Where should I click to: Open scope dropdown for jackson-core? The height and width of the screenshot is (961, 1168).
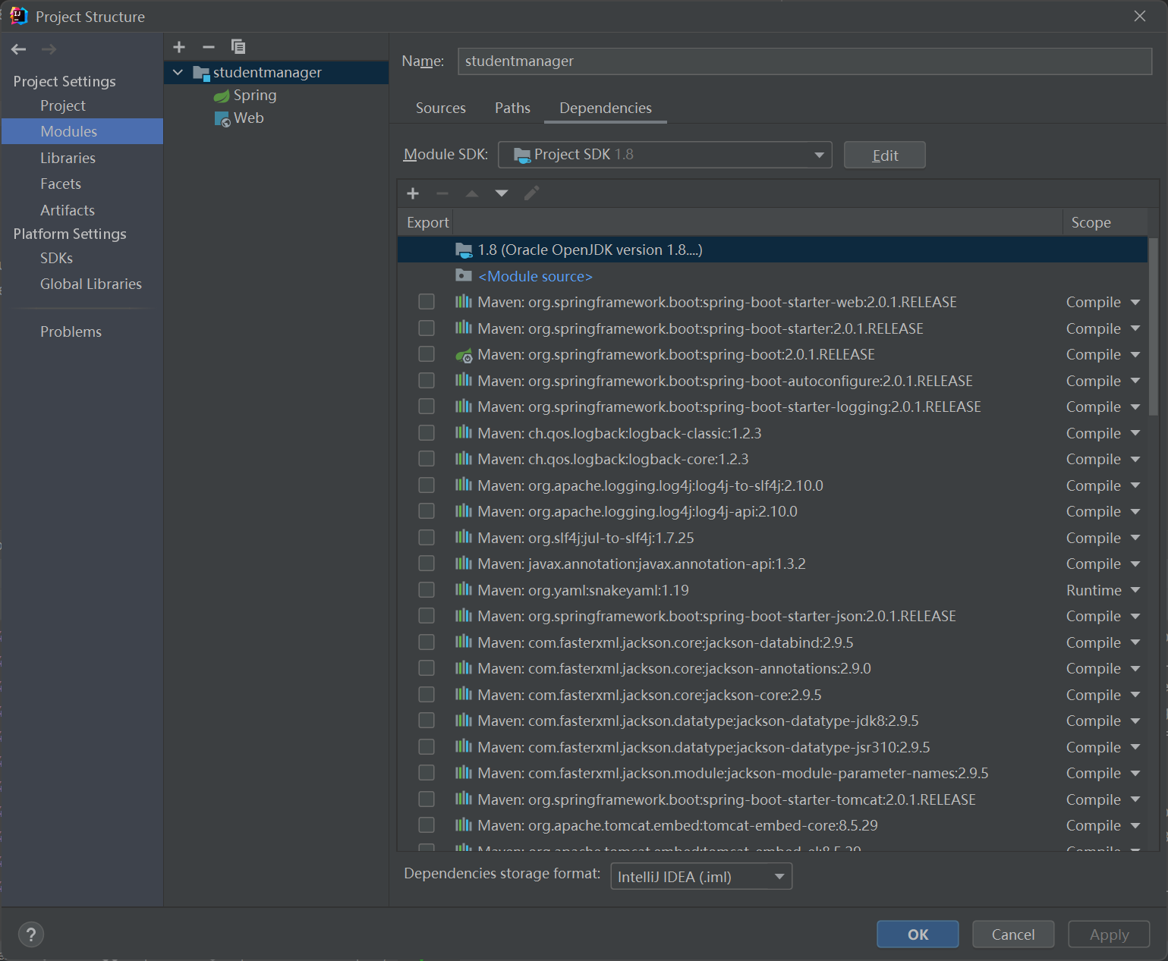click(1135, 695)
